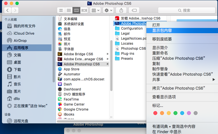Select 系统偏好设置 app icon

click(60, 24)
